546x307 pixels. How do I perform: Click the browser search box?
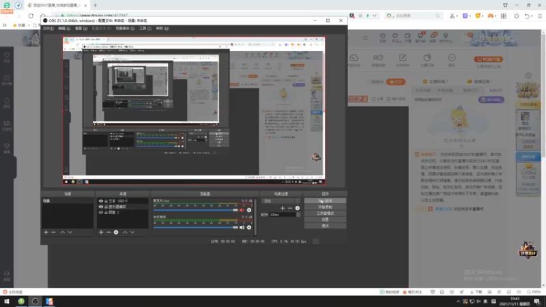413,16
